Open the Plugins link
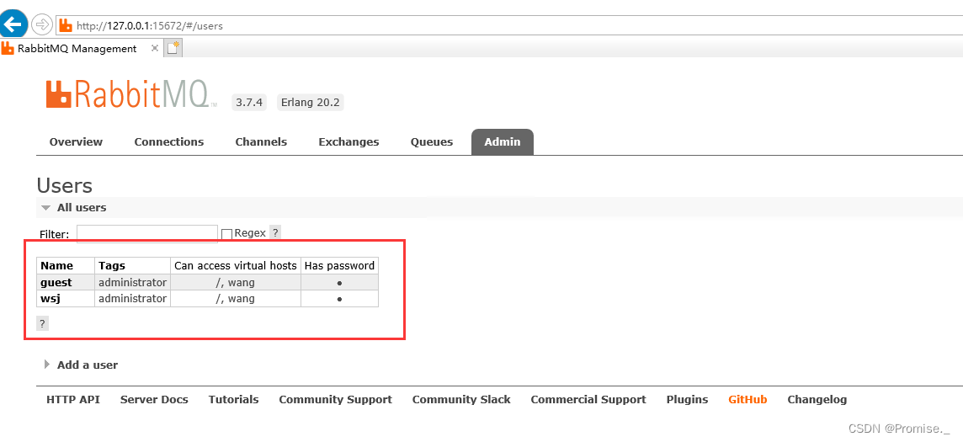963x442 pixels. [687, 400]
